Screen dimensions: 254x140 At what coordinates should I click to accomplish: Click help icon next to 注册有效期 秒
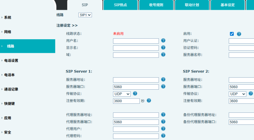[x=149, y=100]
